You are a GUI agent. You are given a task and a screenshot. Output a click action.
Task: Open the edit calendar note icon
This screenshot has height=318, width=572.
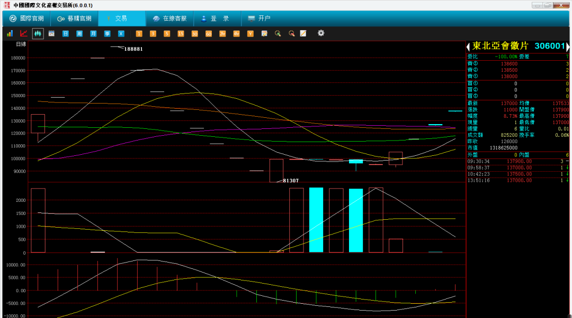[x=264, y=33]
